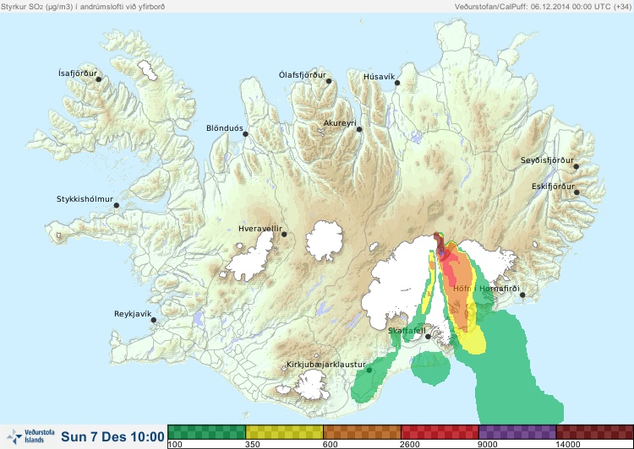Click the Ólafsfjörður station dot
The image size is (634, 449).
pos(329,81)
